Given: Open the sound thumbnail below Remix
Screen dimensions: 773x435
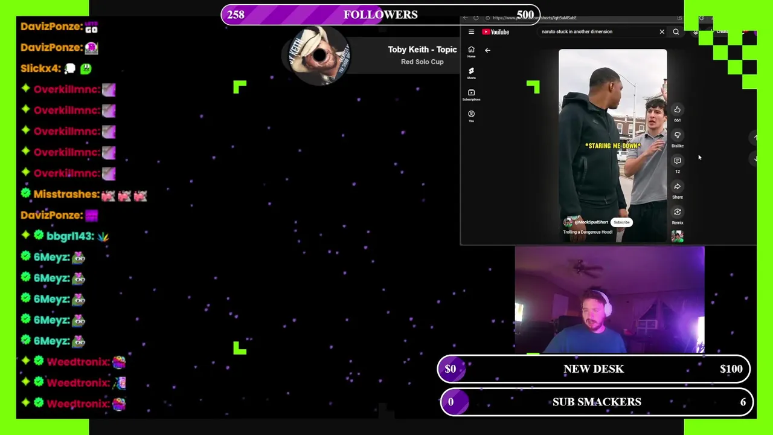Looking at the screenshot, I should [x=677, y=236].
